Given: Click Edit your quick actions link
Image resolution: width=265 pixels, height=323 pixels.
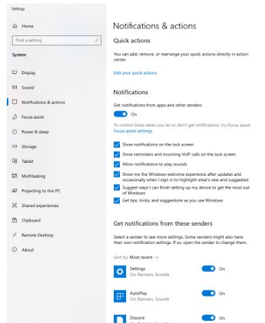Looking at the screenshot, I should point(136,73).
